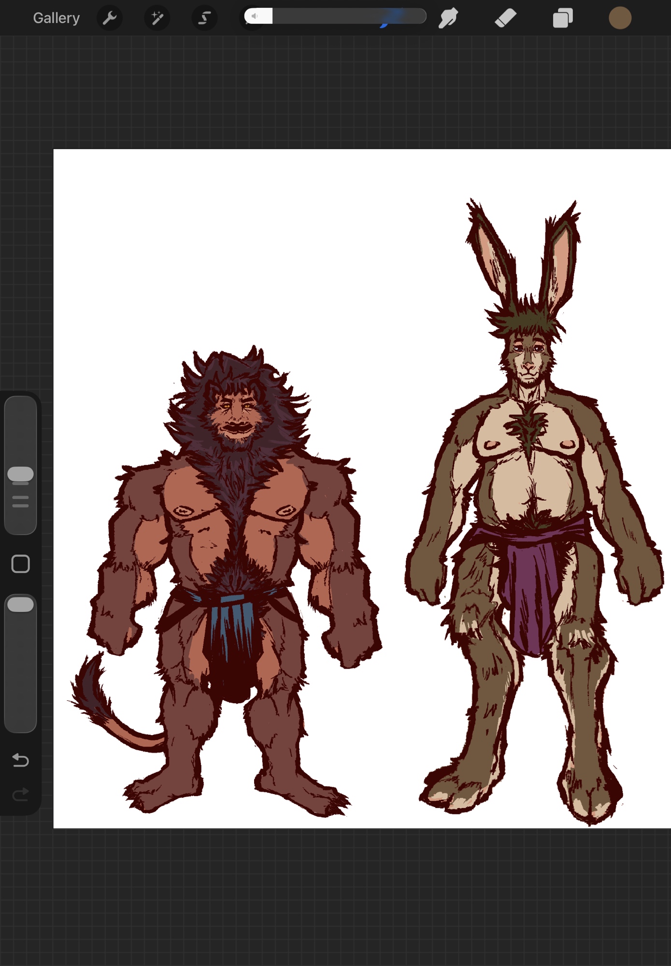Viewport: 671px width, 966px height.
Task: Open the Layers panel
Action: tap(563, 18)
